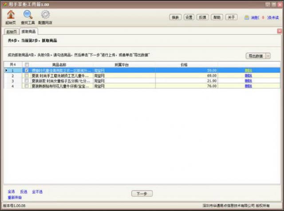Check the checkbox for product row 3

point(27,81)
